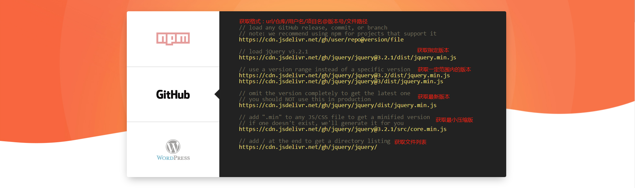Click the gh/user/repo@version/file URL
635x188 pixels.
click(x=321, y=39)
